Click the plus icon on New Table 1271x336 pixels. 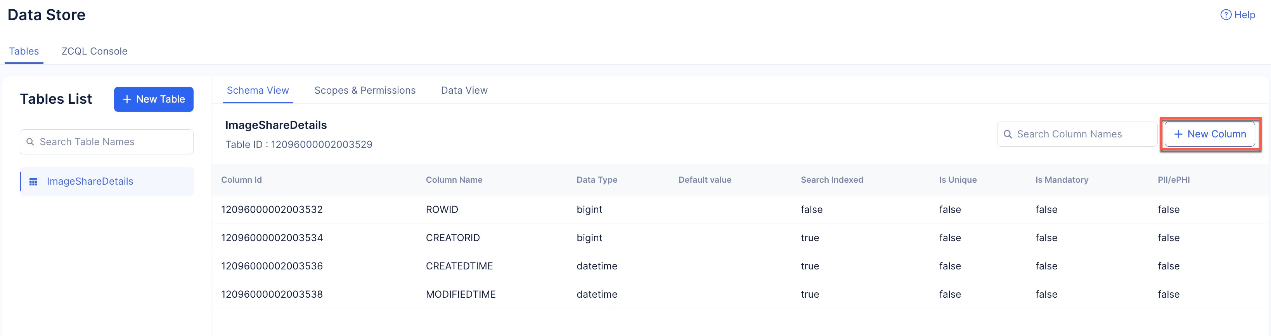tap(127, 99)
